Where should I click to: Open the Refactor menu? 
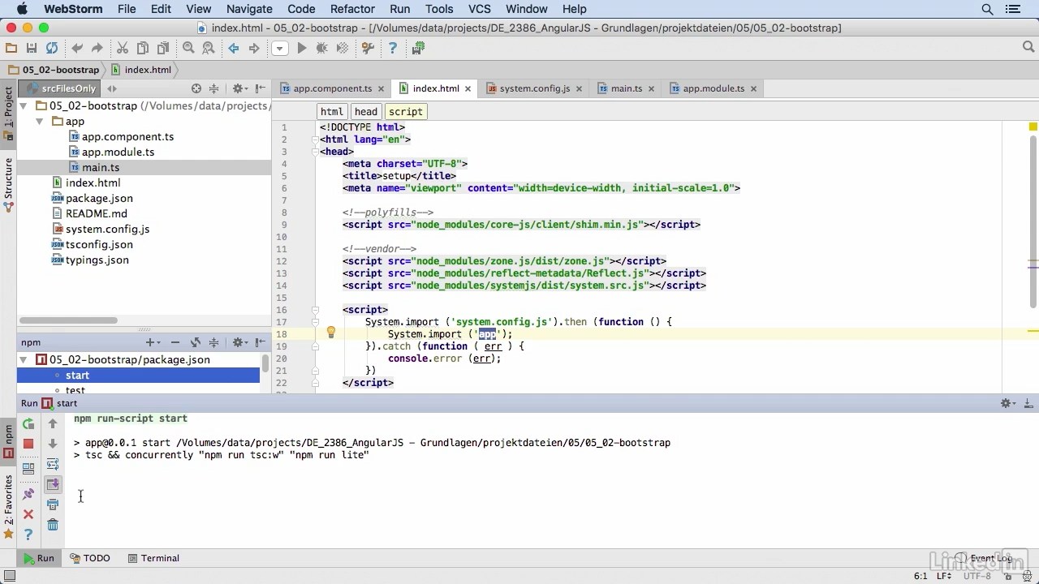point(352,9)
